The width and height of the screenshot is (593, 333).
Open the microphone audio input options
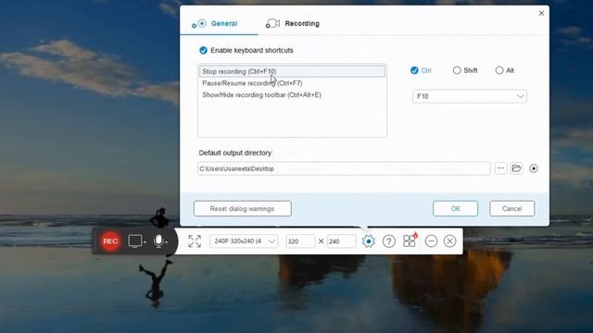(158, 240)
